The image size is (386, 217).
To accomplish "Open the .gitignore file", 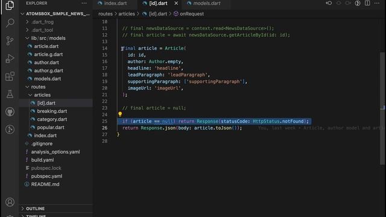I will pyautogui.click(x=55, y=143).
